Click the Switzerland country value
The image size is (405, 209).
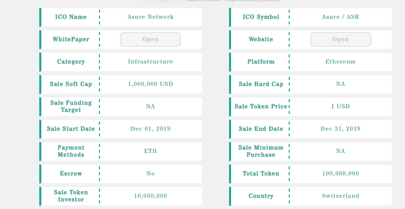[340, 196]
